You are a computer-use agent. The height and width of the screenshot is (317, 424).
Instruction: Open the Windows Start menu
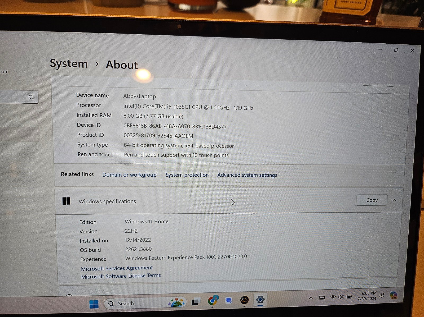coord(94,304)
